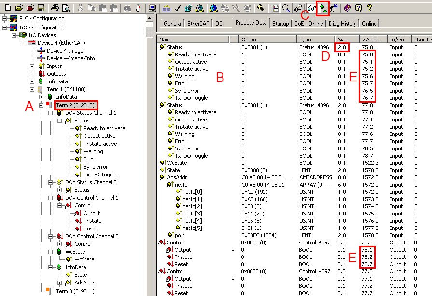This screenshot has height=296, width=432.
Task: Click the green diamond Show Sub Variables icon
Action: 323,8
